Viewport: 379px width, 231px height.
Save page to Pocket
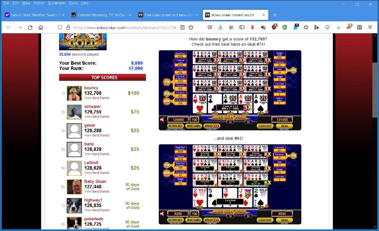pos(210,28)
